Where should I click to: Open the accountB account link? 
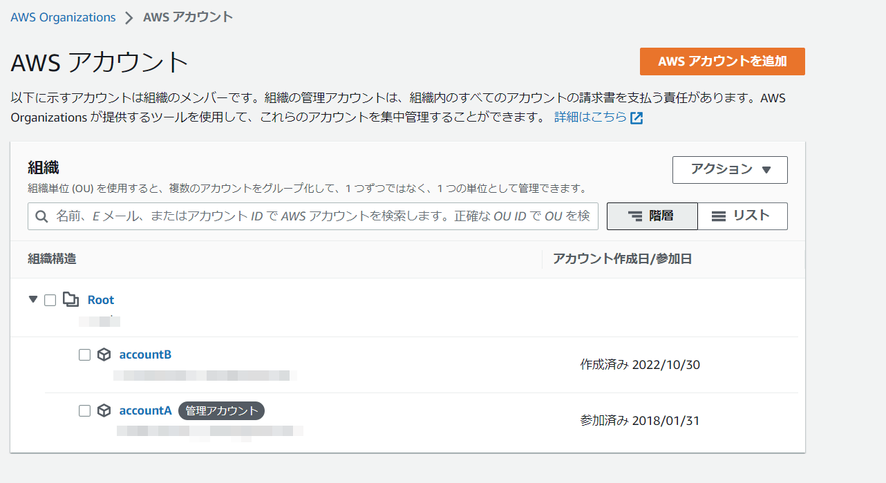[145, 354]
